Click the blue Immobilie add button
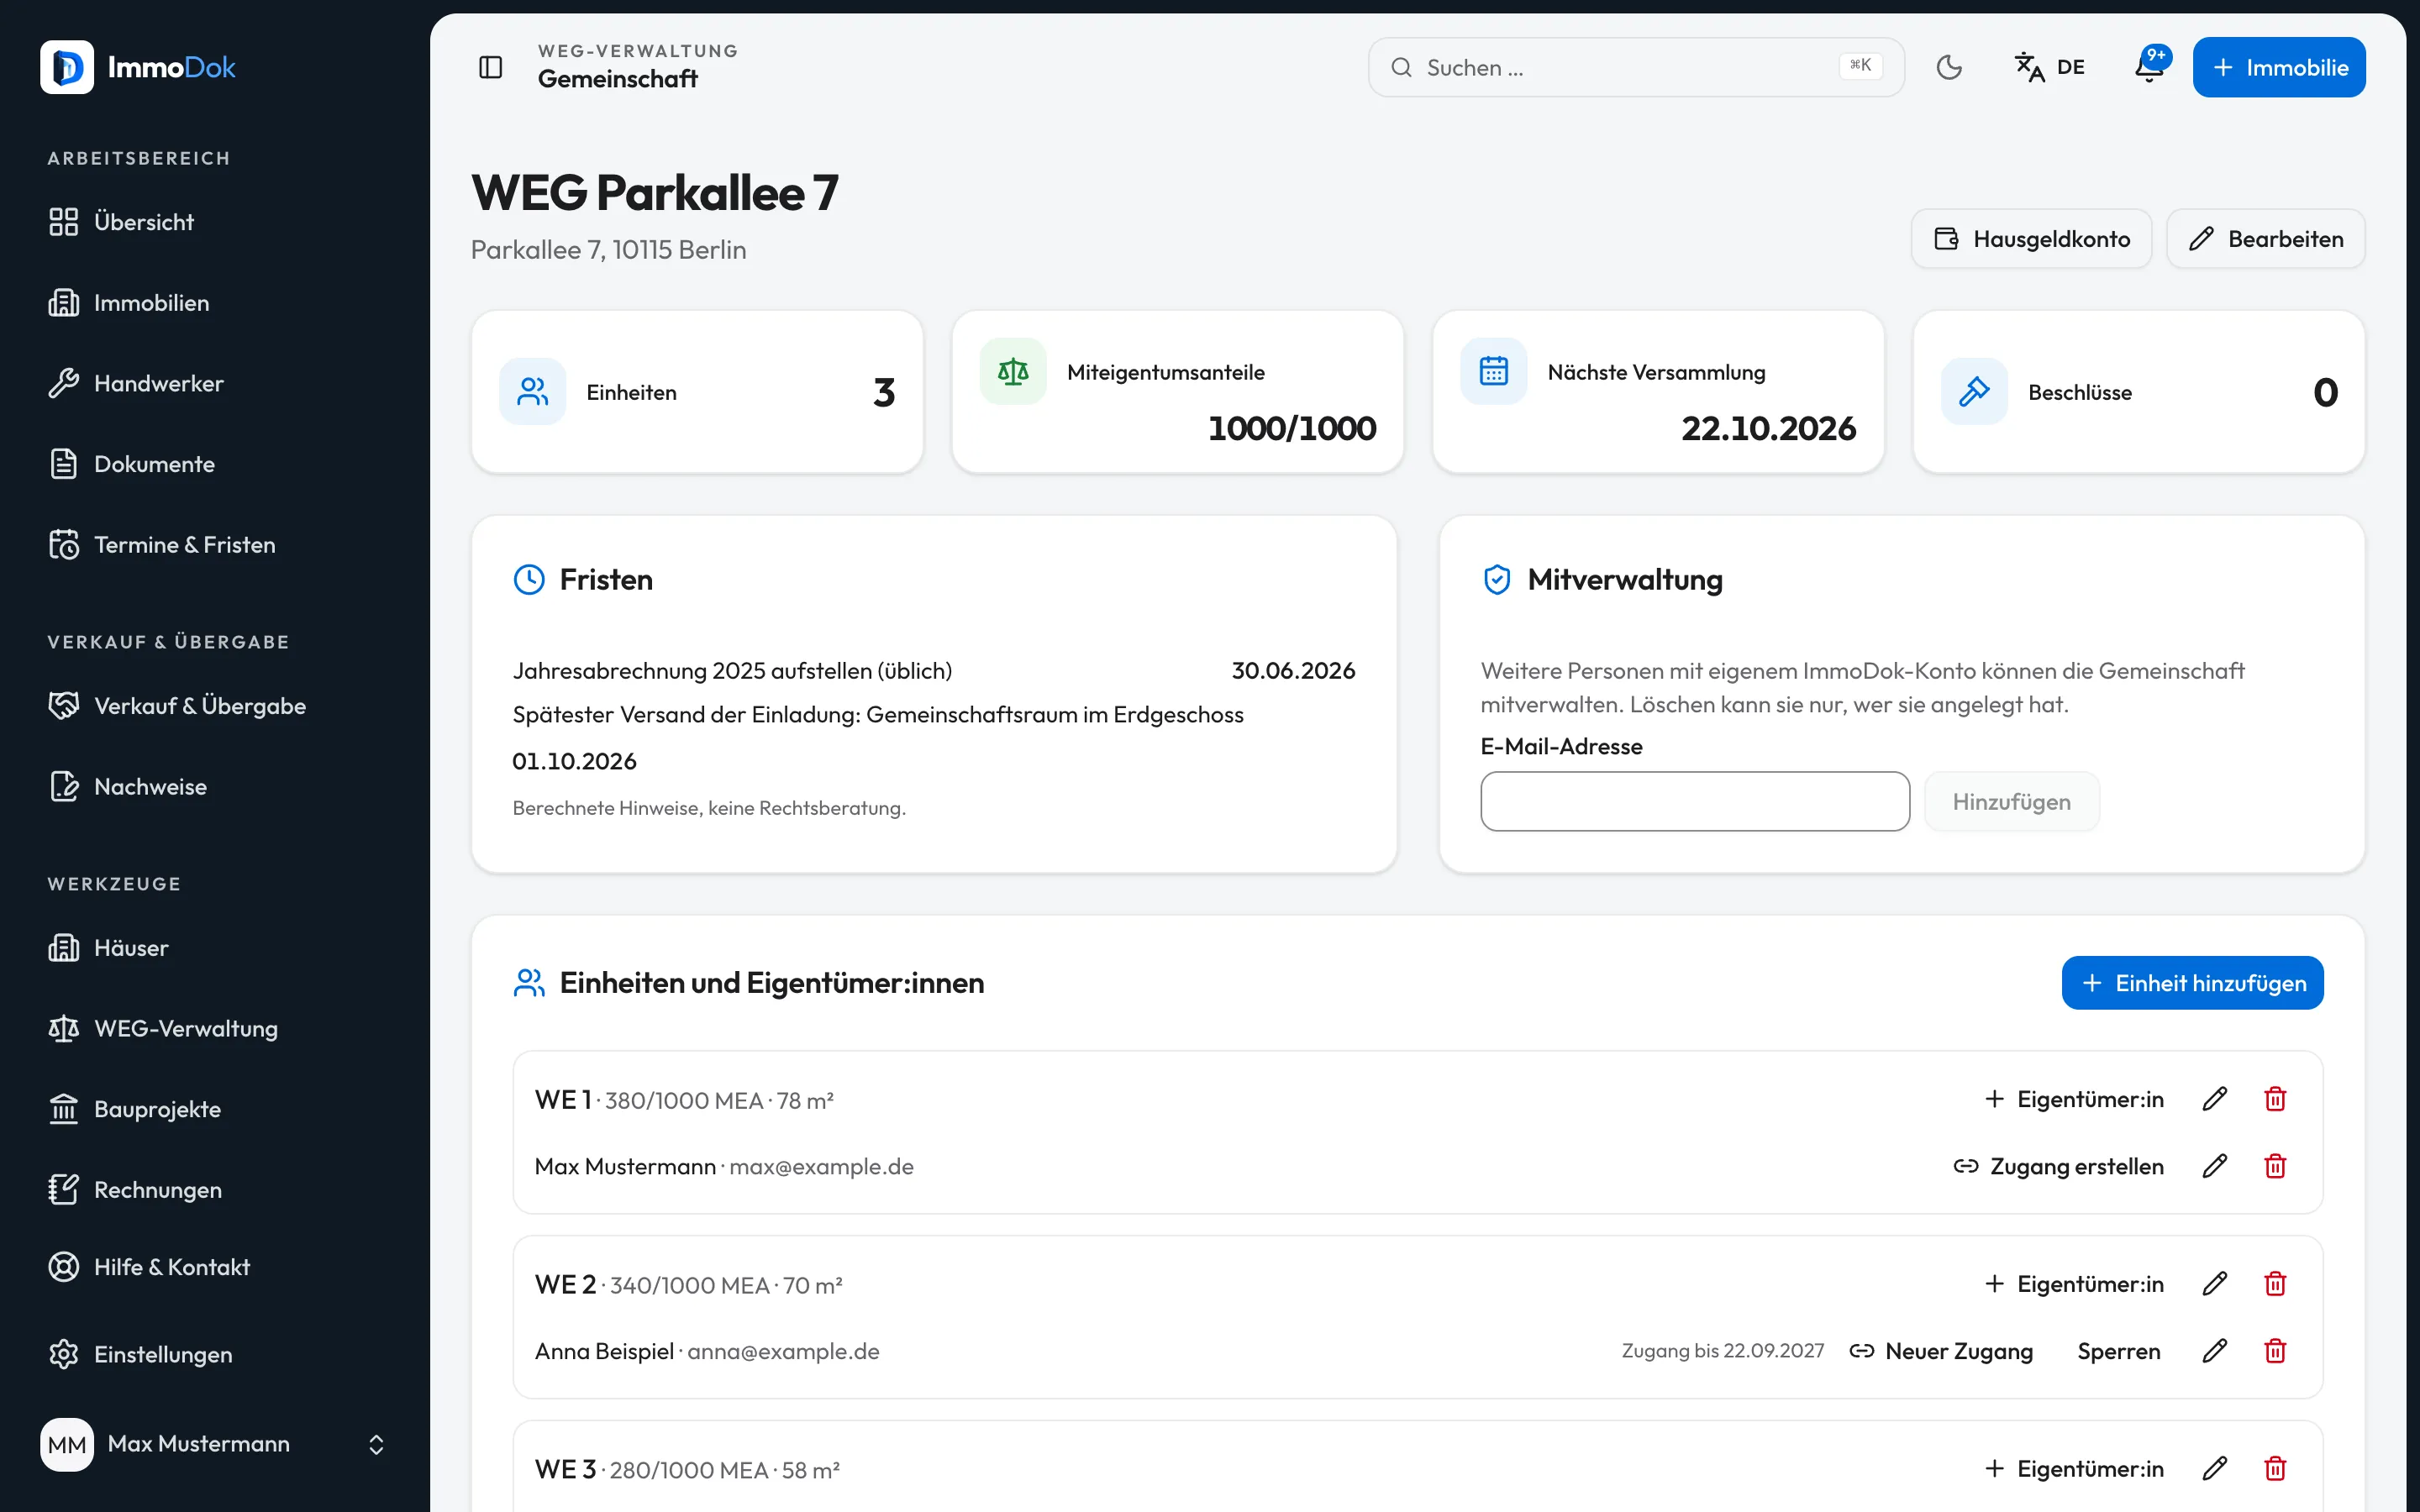 coord(2279,67)
